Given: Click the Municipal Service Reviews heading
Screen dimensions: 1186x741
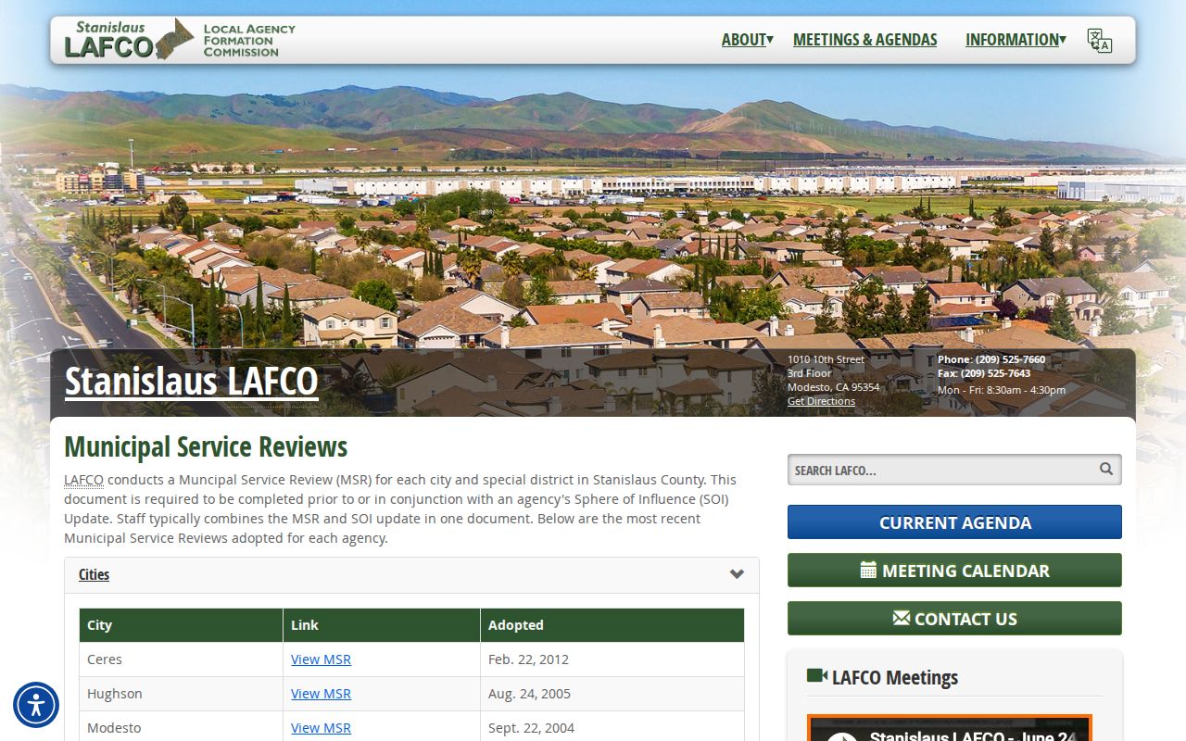Looking at the screenshot, I should point(206,446).
